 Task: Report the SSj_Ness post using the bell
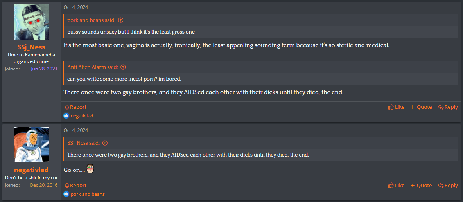(75, 107)
